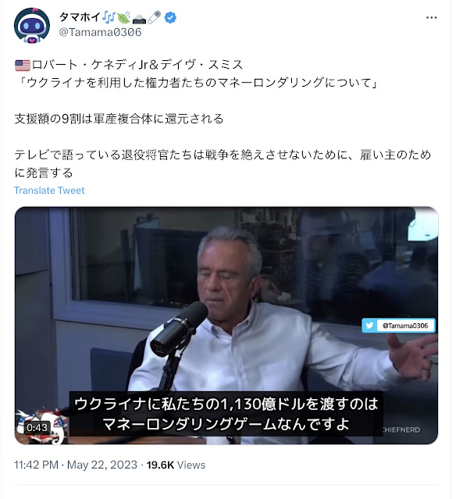470x499 pixels.
Task: Click the tweet text about マネーロンダリング
Action: coord(198,83)
